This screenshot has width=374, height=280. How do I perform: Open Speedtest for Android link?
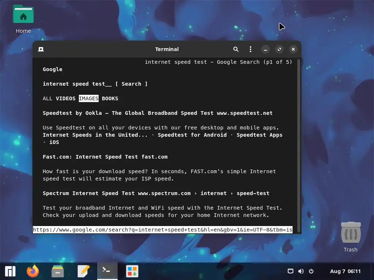pos(192,135)
